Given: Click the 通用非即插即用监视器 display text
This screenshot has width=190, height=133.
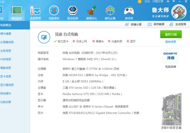Looking at the screenshot, I should pos(76,100).
